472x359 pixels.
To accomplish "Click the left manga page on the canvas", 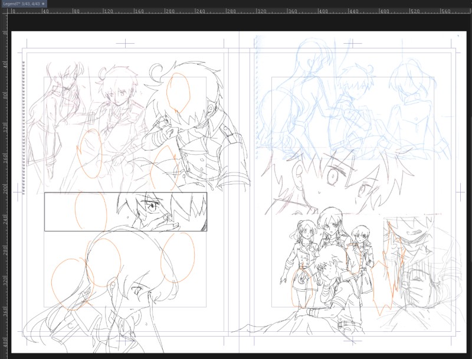I will point(125,192).
